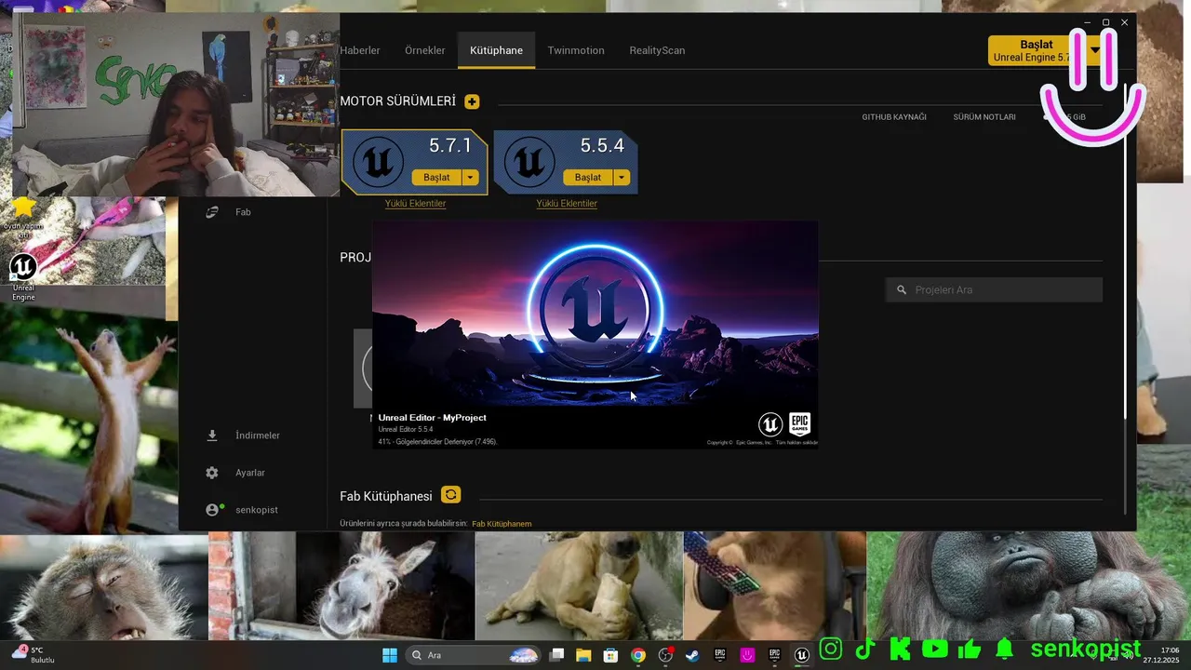This screenshot has height=670, width=1191.
Task: Click the Unreal logo on 5.7.1 card
Action: (x=379, y=162)
